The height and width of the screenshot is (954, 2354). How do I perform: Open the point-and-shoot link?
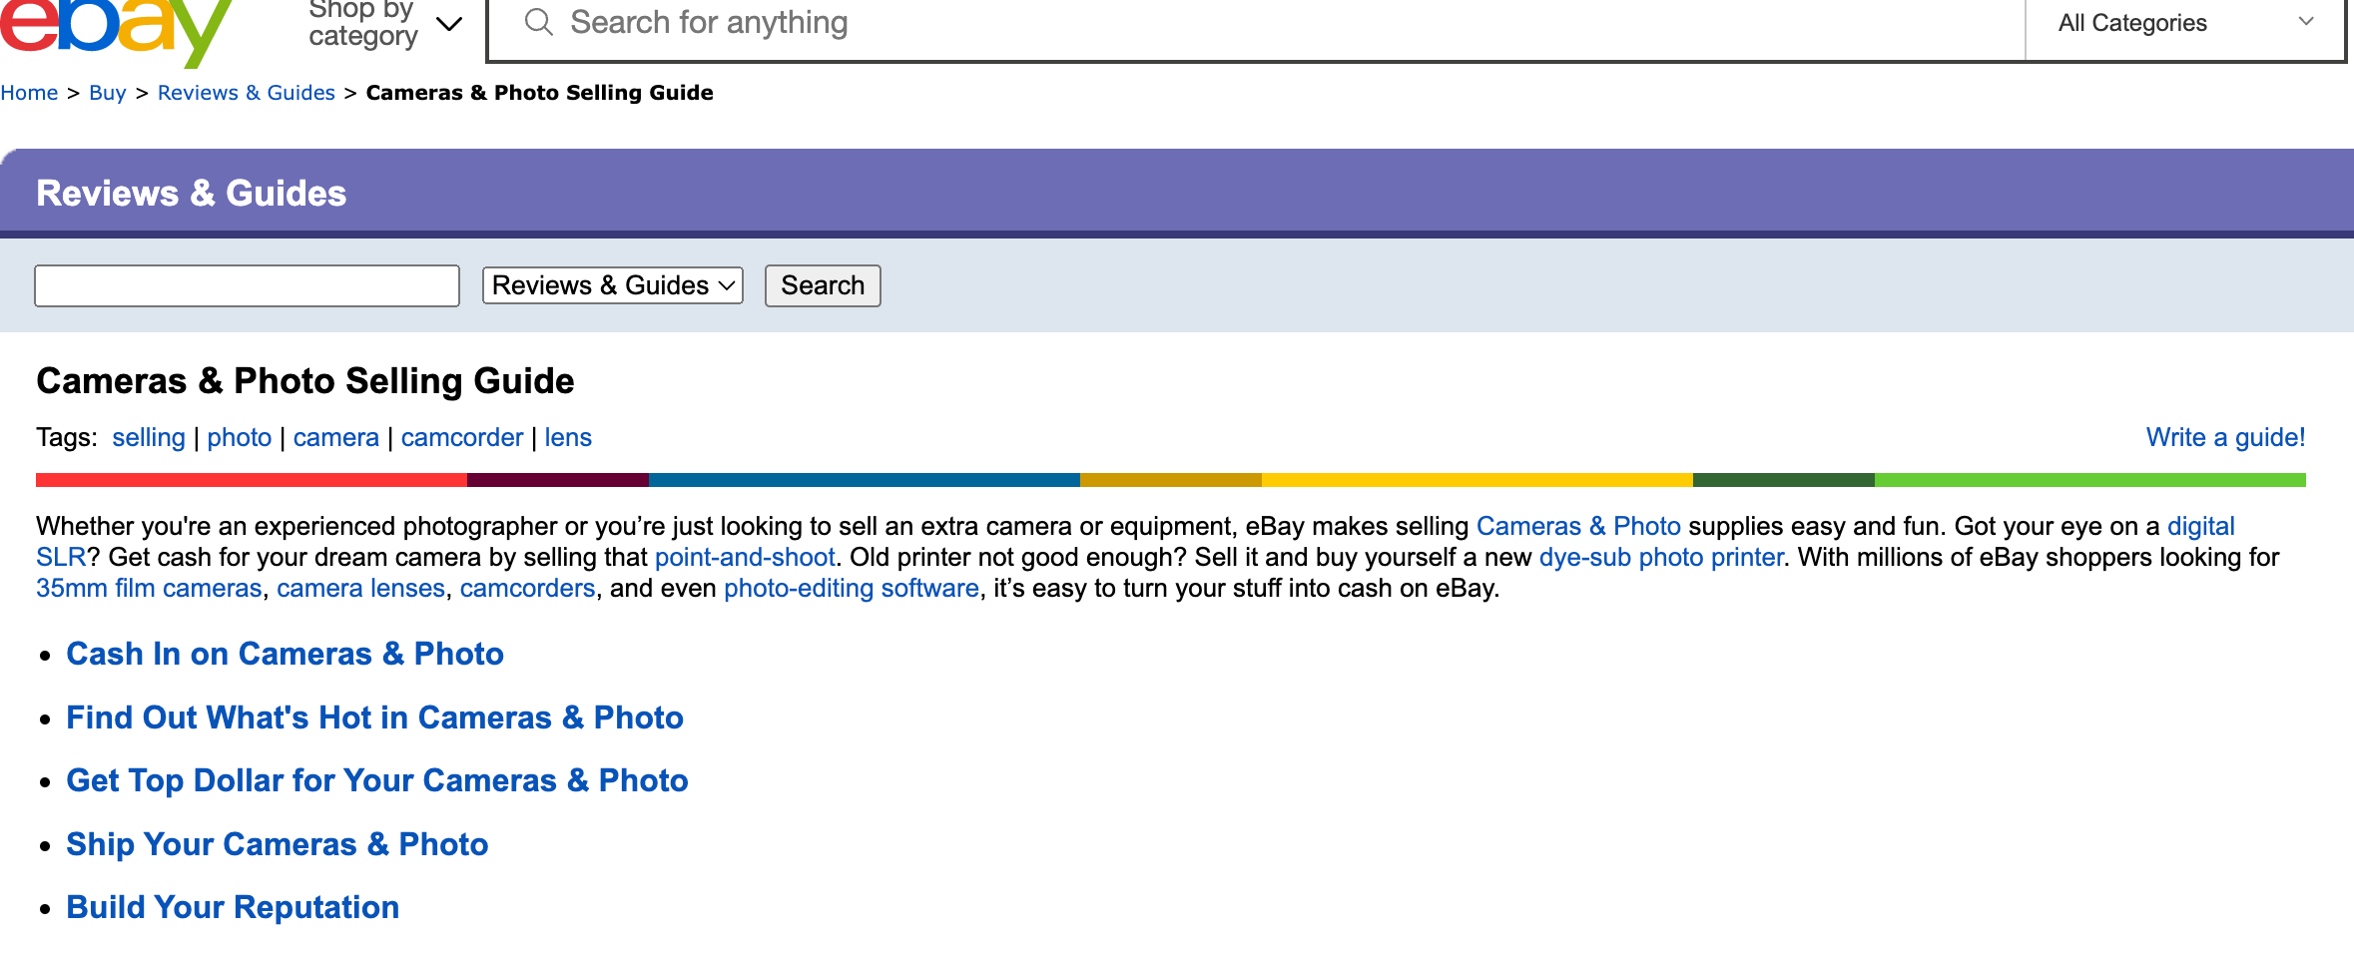click(745, 558)
